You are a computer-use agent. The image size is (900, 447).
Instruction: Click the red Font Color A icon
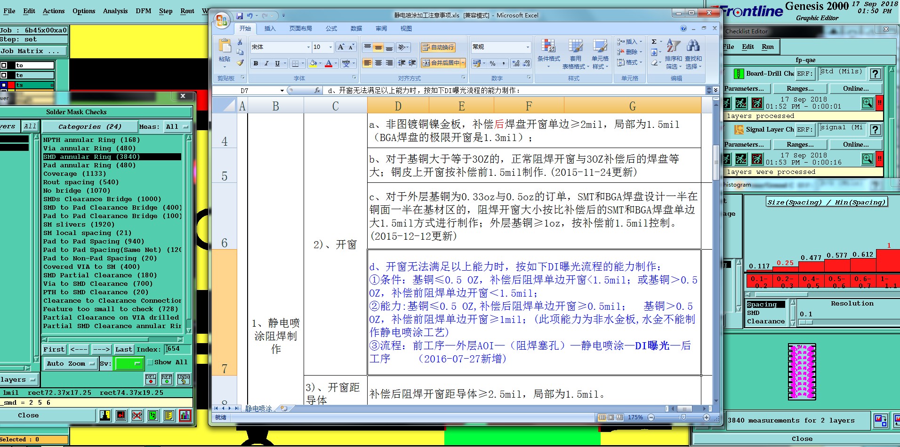pyautogui.click(x=329, y=63)
